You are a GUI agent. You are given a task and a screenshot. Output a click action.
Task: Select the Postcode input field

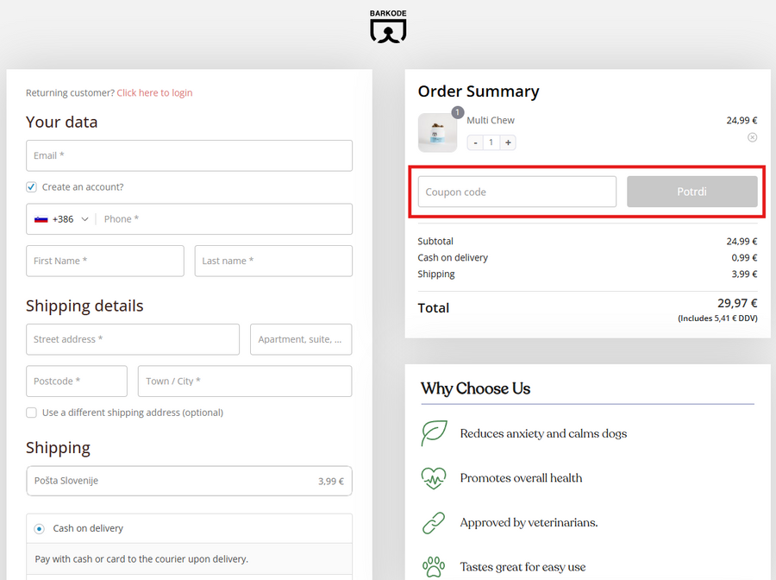click(76, 381)
